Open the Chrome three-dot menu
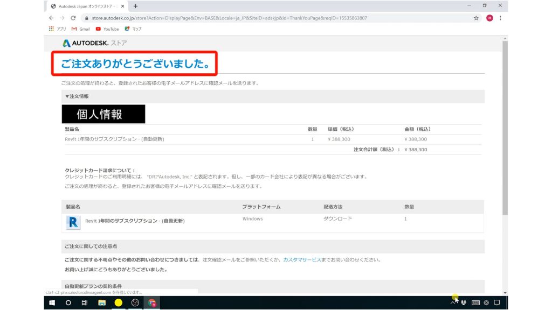Image resolution: width=552 pixels, height=310 pixels. [502, 18]
